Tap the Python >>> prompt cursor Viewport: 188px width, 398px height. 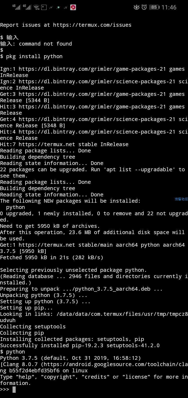14,390
